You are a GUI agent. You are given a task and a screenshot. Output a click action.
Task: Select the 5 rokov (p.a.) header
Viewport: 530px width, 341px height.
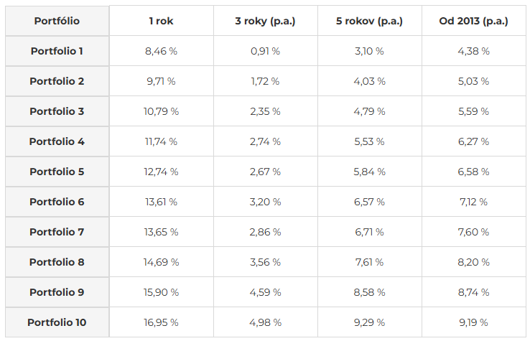[369, 21]
